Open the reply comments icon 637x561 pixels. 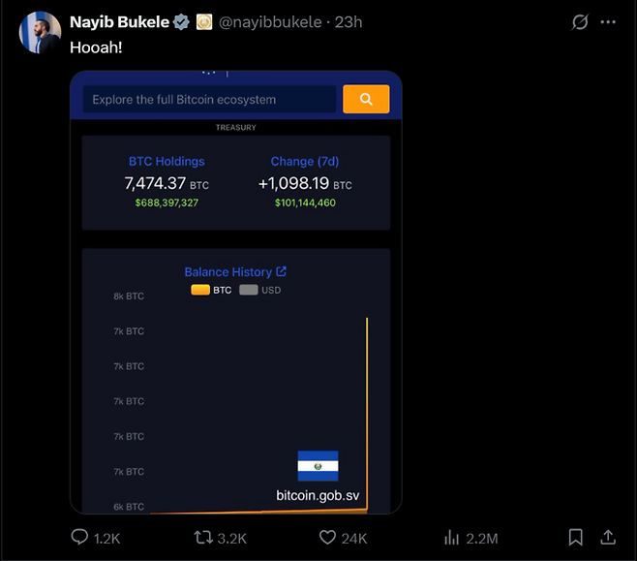[79, 537]
